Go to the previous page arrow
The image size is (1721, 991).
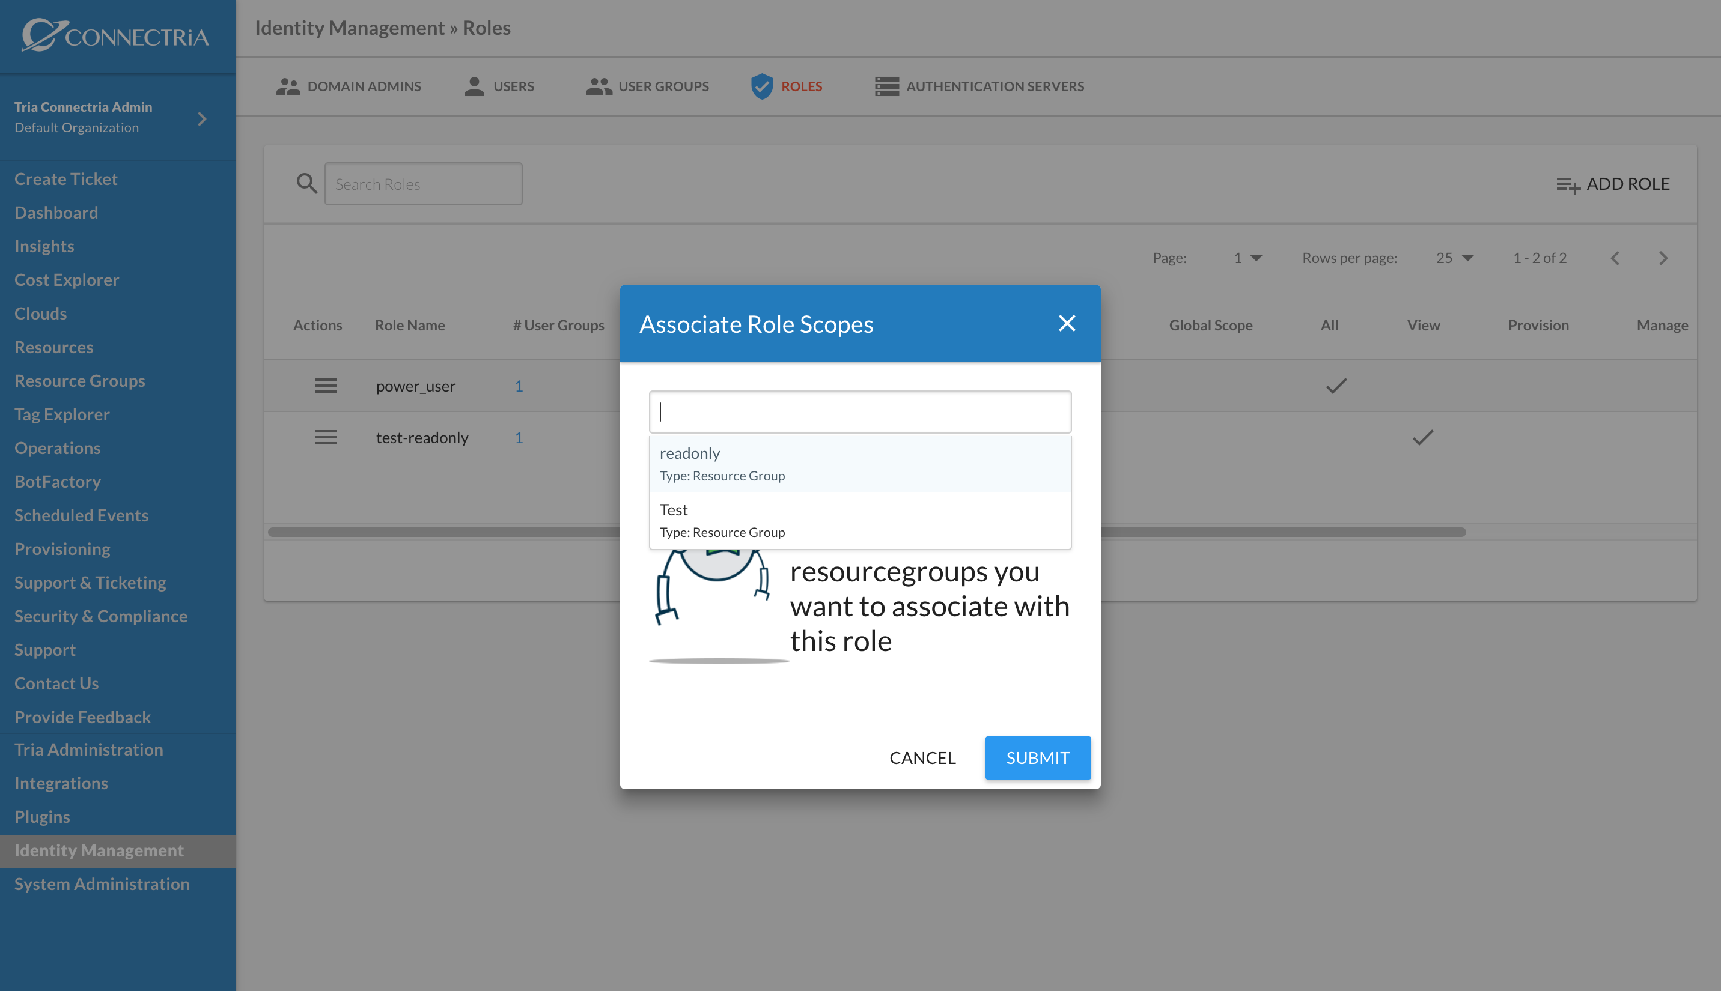[x=1615, y=258]
